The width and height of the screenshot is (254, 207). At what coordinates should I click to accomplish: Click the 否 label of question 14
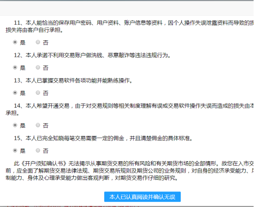click(45, 125)
